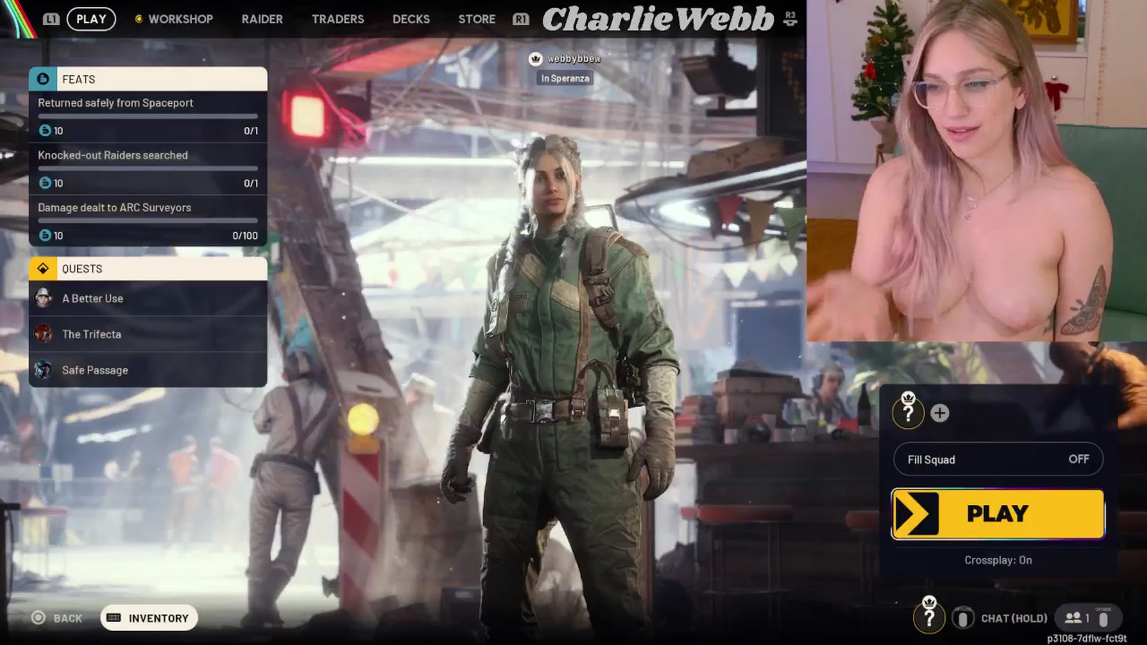This screenshot has height=645, width=1147.
Task: Click the ARC Surveyors damage progress bar
Action: (x=148, y=220)
